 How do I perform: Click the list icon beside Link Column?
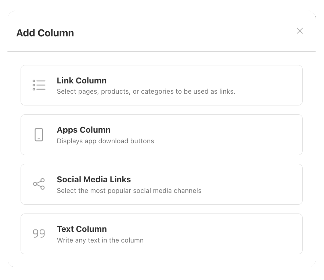tap(39, 85)
